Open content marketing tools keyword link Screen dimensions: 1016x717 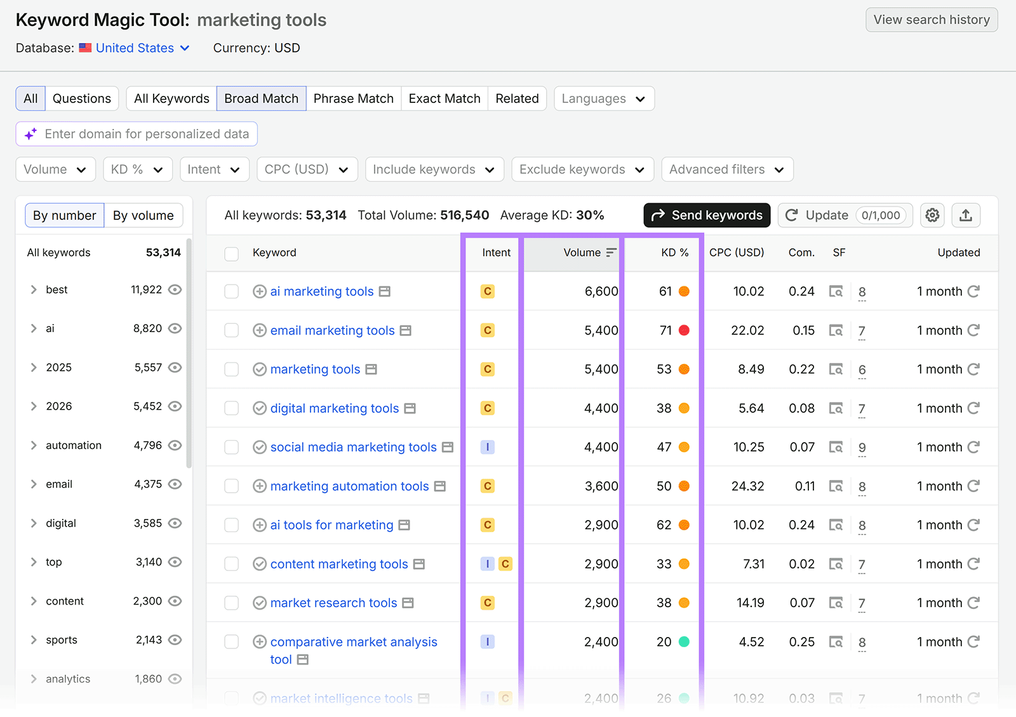339,564
